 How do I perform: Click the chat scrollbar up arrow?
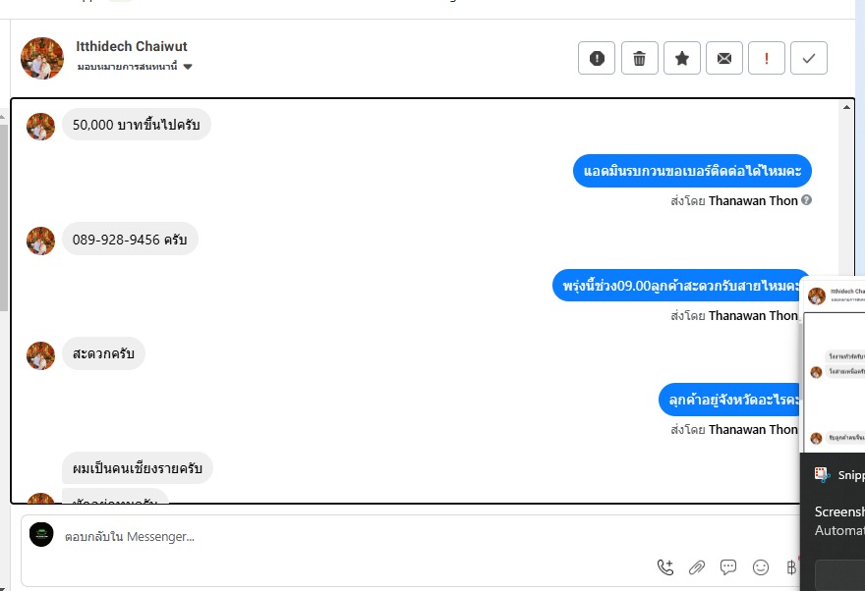click(846, 107)
